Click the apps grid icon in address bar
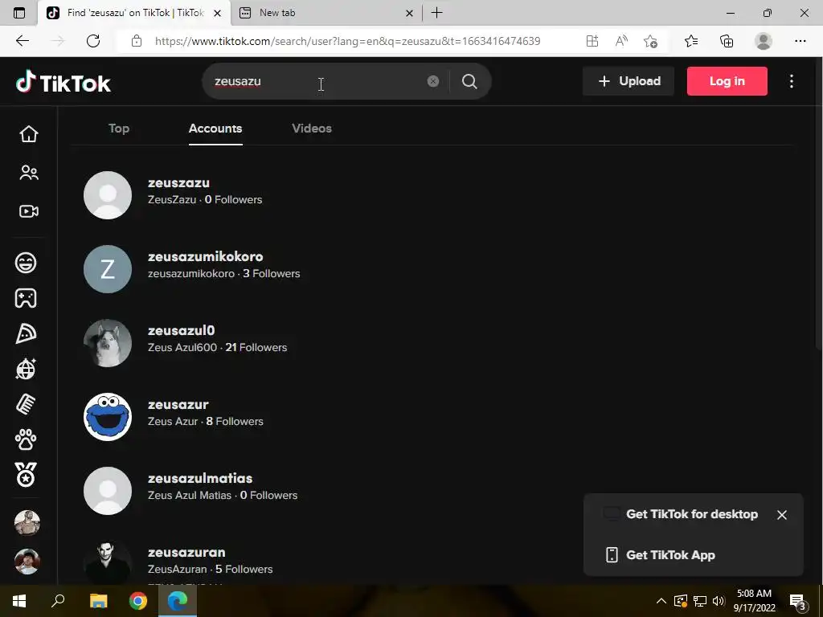The height and width of the screenshot is (617, 823). 592,41
